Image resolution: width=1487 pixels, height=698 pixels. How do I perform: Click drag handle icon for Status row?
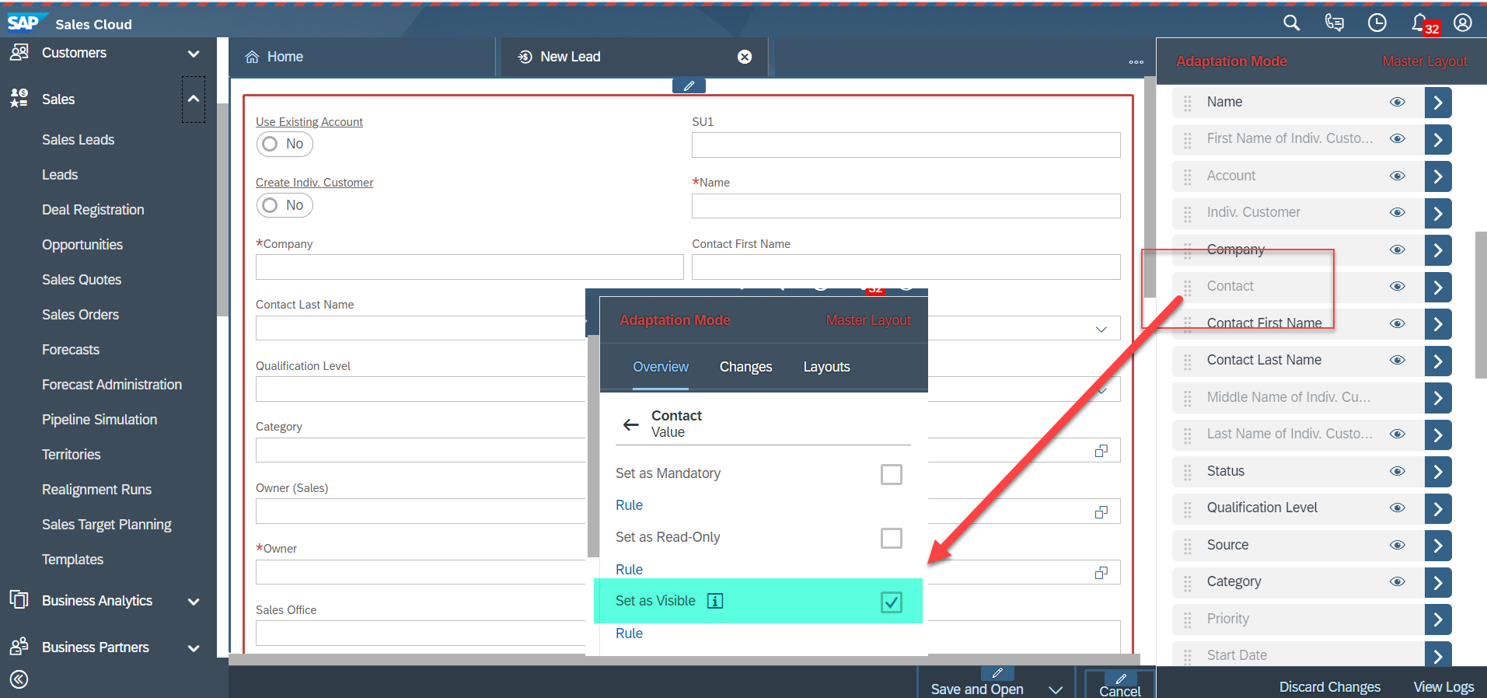[1187, 472]
